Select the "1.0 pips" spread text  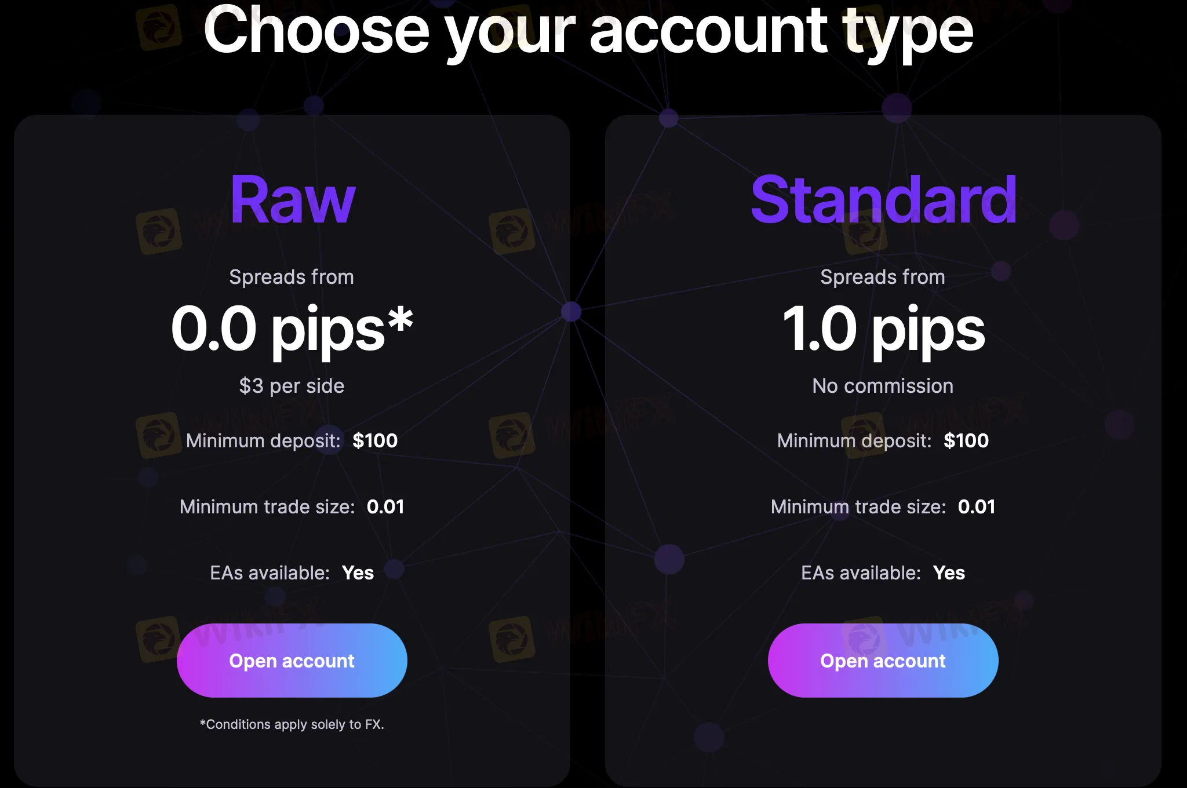(x=883, y=329)
